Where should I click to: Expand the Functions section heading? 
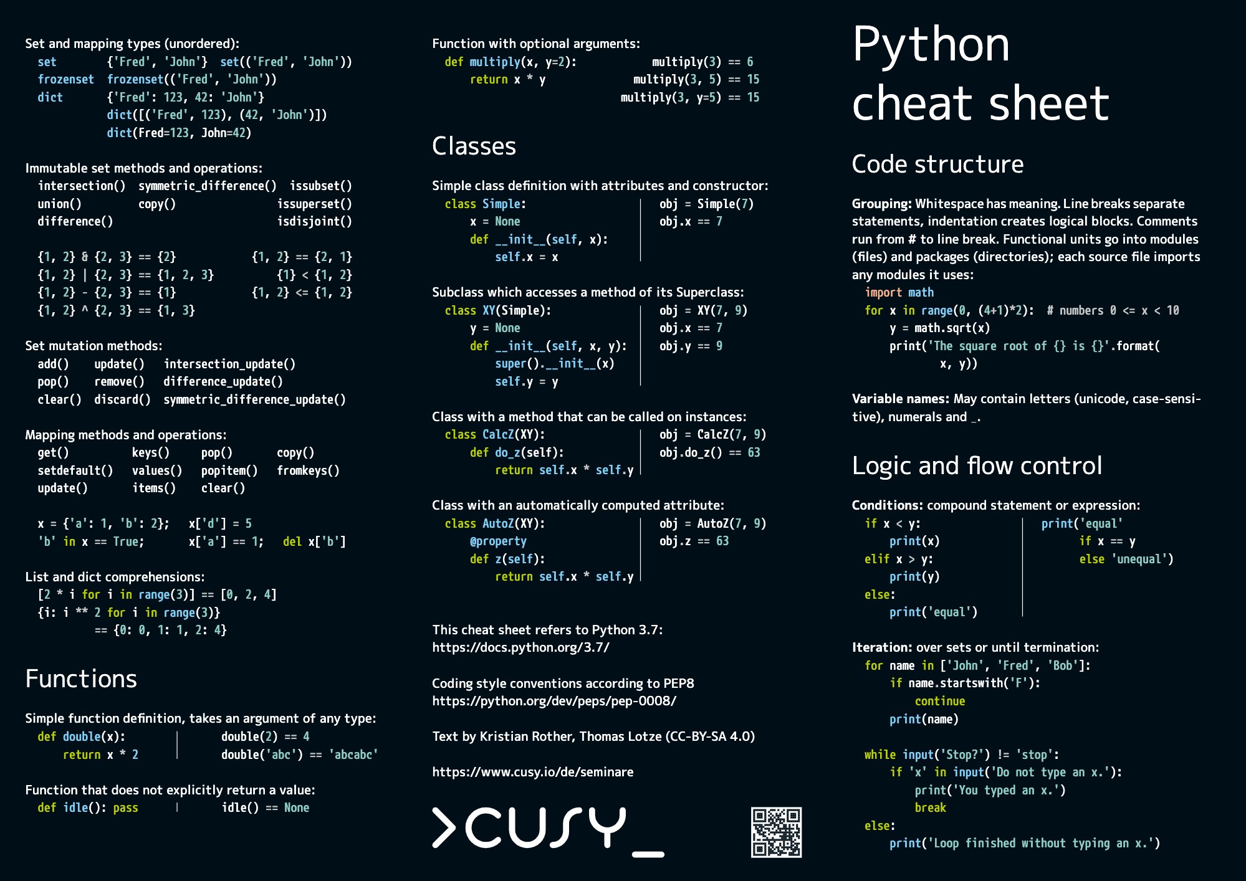click(80, 679)
